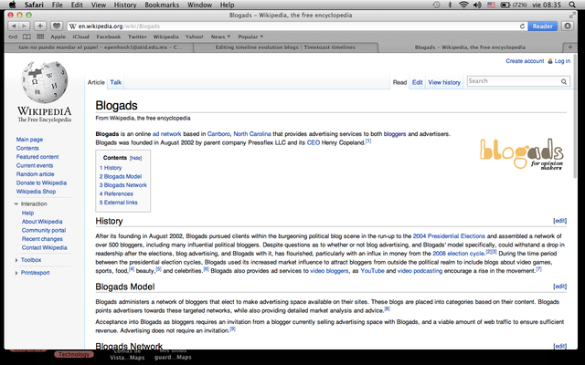Open the View history tab
This screenshot has height=365, width=585.
click(444, 82)
